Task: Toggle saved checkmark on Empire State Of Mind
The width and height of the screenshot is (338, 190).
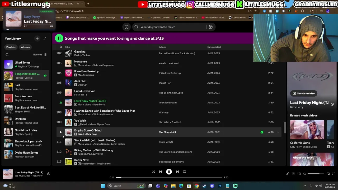Action: tap(262, 132)
